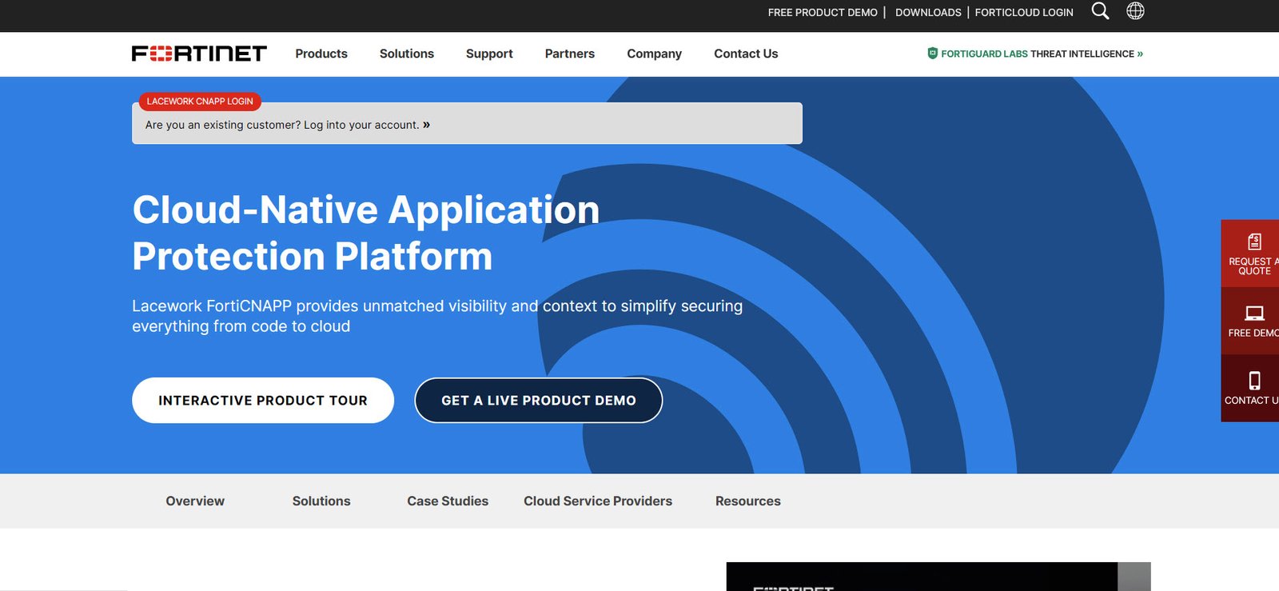
Task: Click Get a Live Product Demo button
Action: point(539,401)
